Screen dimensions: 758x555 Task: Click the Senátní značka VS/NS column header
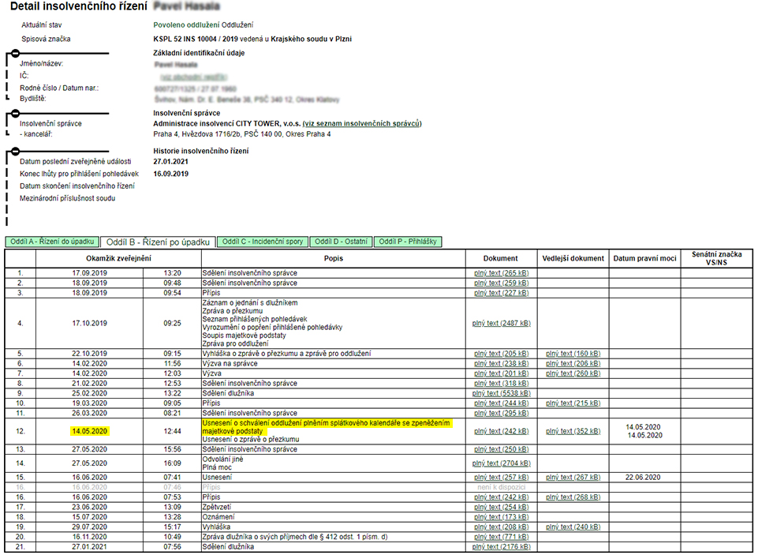716,258
